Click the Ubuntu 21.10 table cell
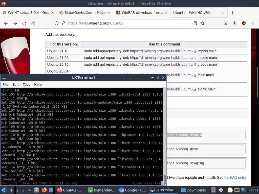This screenshot has width=259, height=194. tap(64, 51)
